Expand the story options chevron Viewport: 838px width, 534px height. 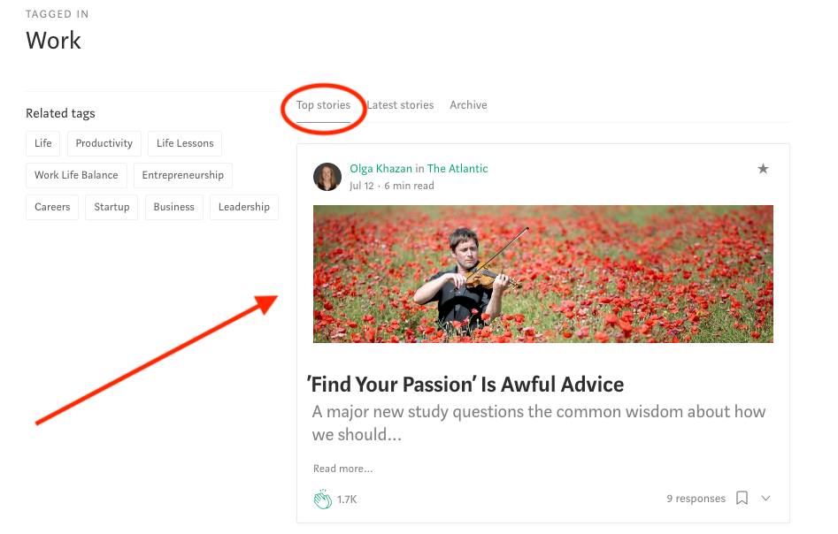765,499
